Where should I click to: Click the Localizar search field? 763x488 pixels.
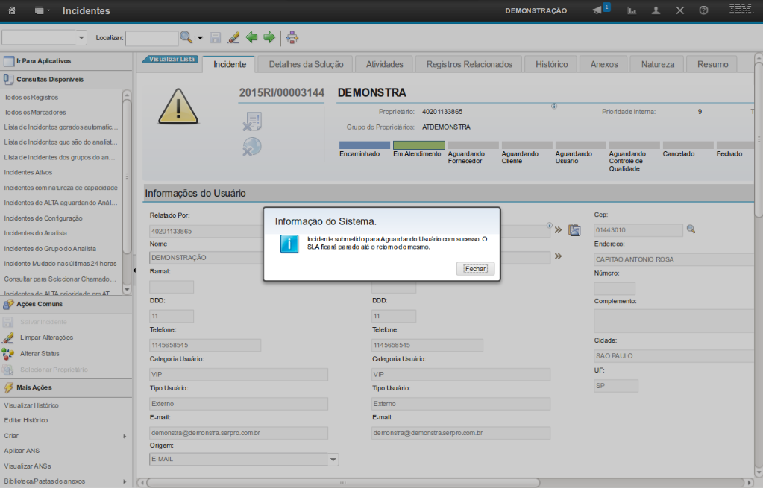151,37
